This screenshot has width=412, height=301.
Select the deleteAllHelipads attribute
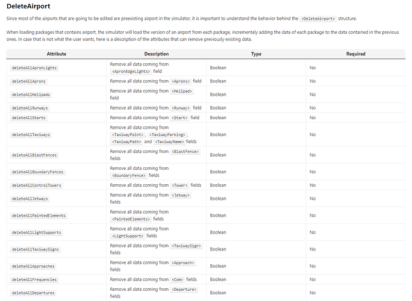(x=31, y=95)
